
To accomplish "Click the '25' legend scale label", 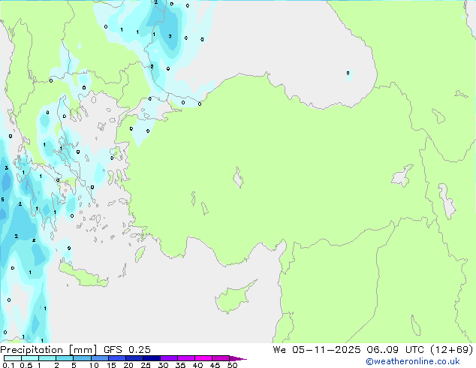I will click(146, 365).
